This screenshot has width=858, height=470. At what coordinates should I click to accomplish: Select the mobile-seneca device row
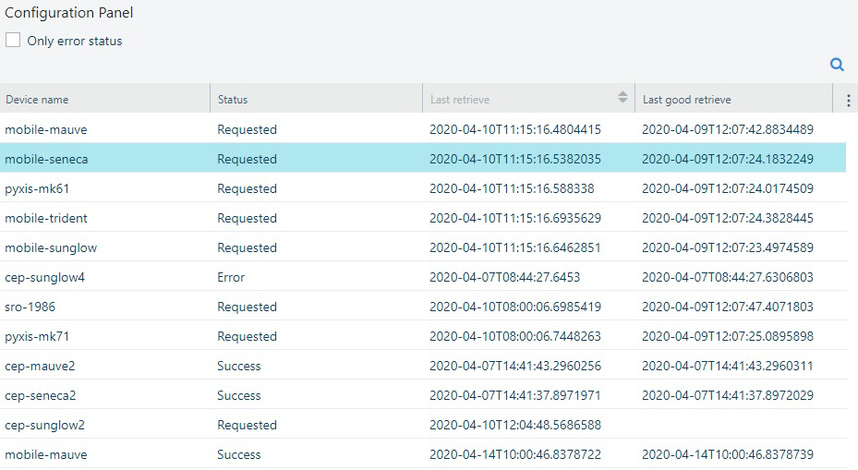(x=46, y=159)
